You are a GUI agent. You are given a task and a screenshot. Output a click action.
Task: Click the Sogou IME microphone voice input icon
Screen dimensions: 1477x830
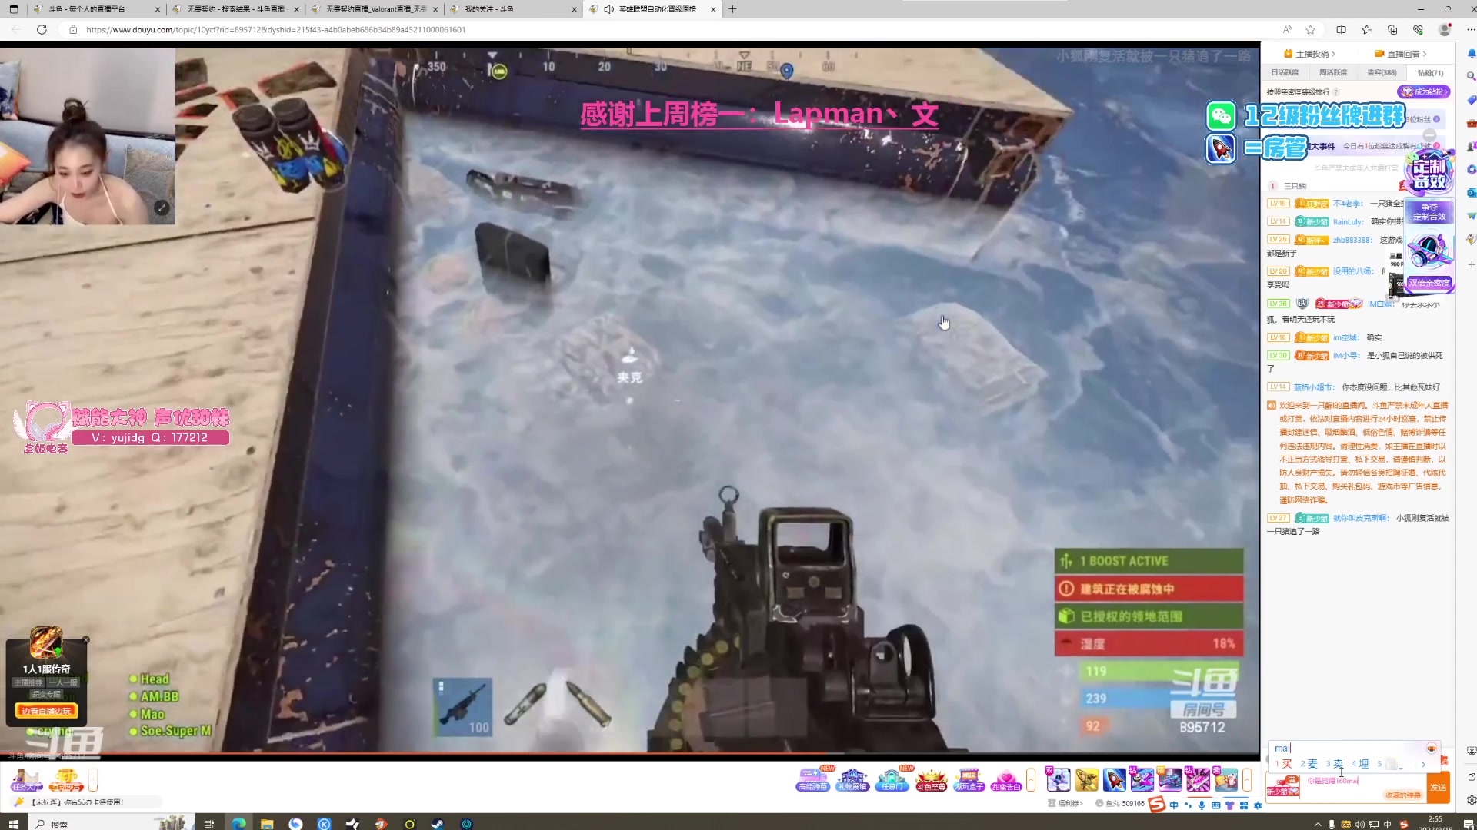click(x=1202, y=805)
